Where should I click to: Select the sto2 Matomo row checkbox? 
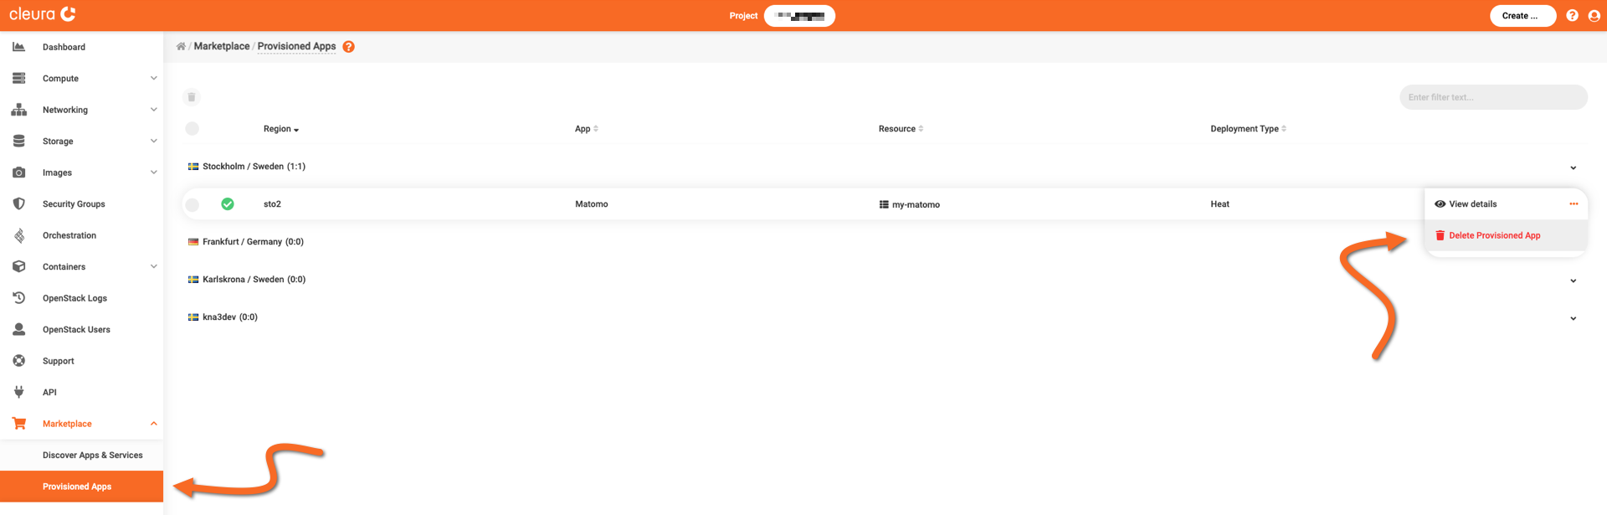[x=193, y=204]
